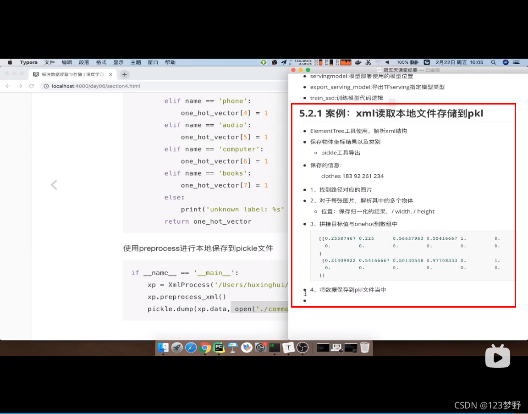Click the previous page chevron on the webpage
This screenshot has width=528, height=414.
point(54,185)
